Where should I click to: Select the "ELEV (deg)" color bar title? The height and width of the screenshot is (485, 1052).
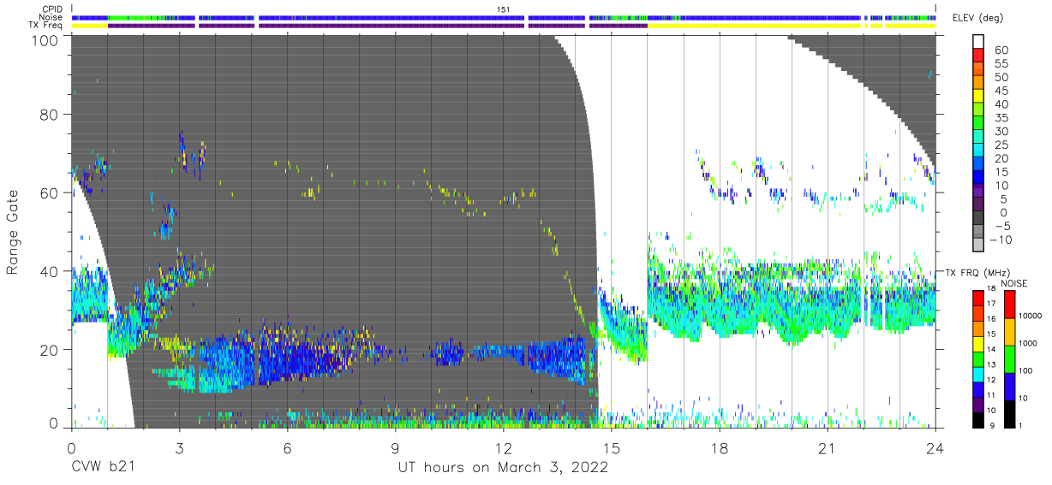click(979, 18)
